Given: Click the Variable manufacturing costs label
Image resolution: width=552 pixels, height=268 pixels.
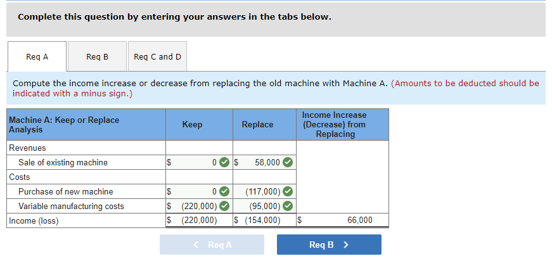Looking at the screenshot, I should 71,207.
